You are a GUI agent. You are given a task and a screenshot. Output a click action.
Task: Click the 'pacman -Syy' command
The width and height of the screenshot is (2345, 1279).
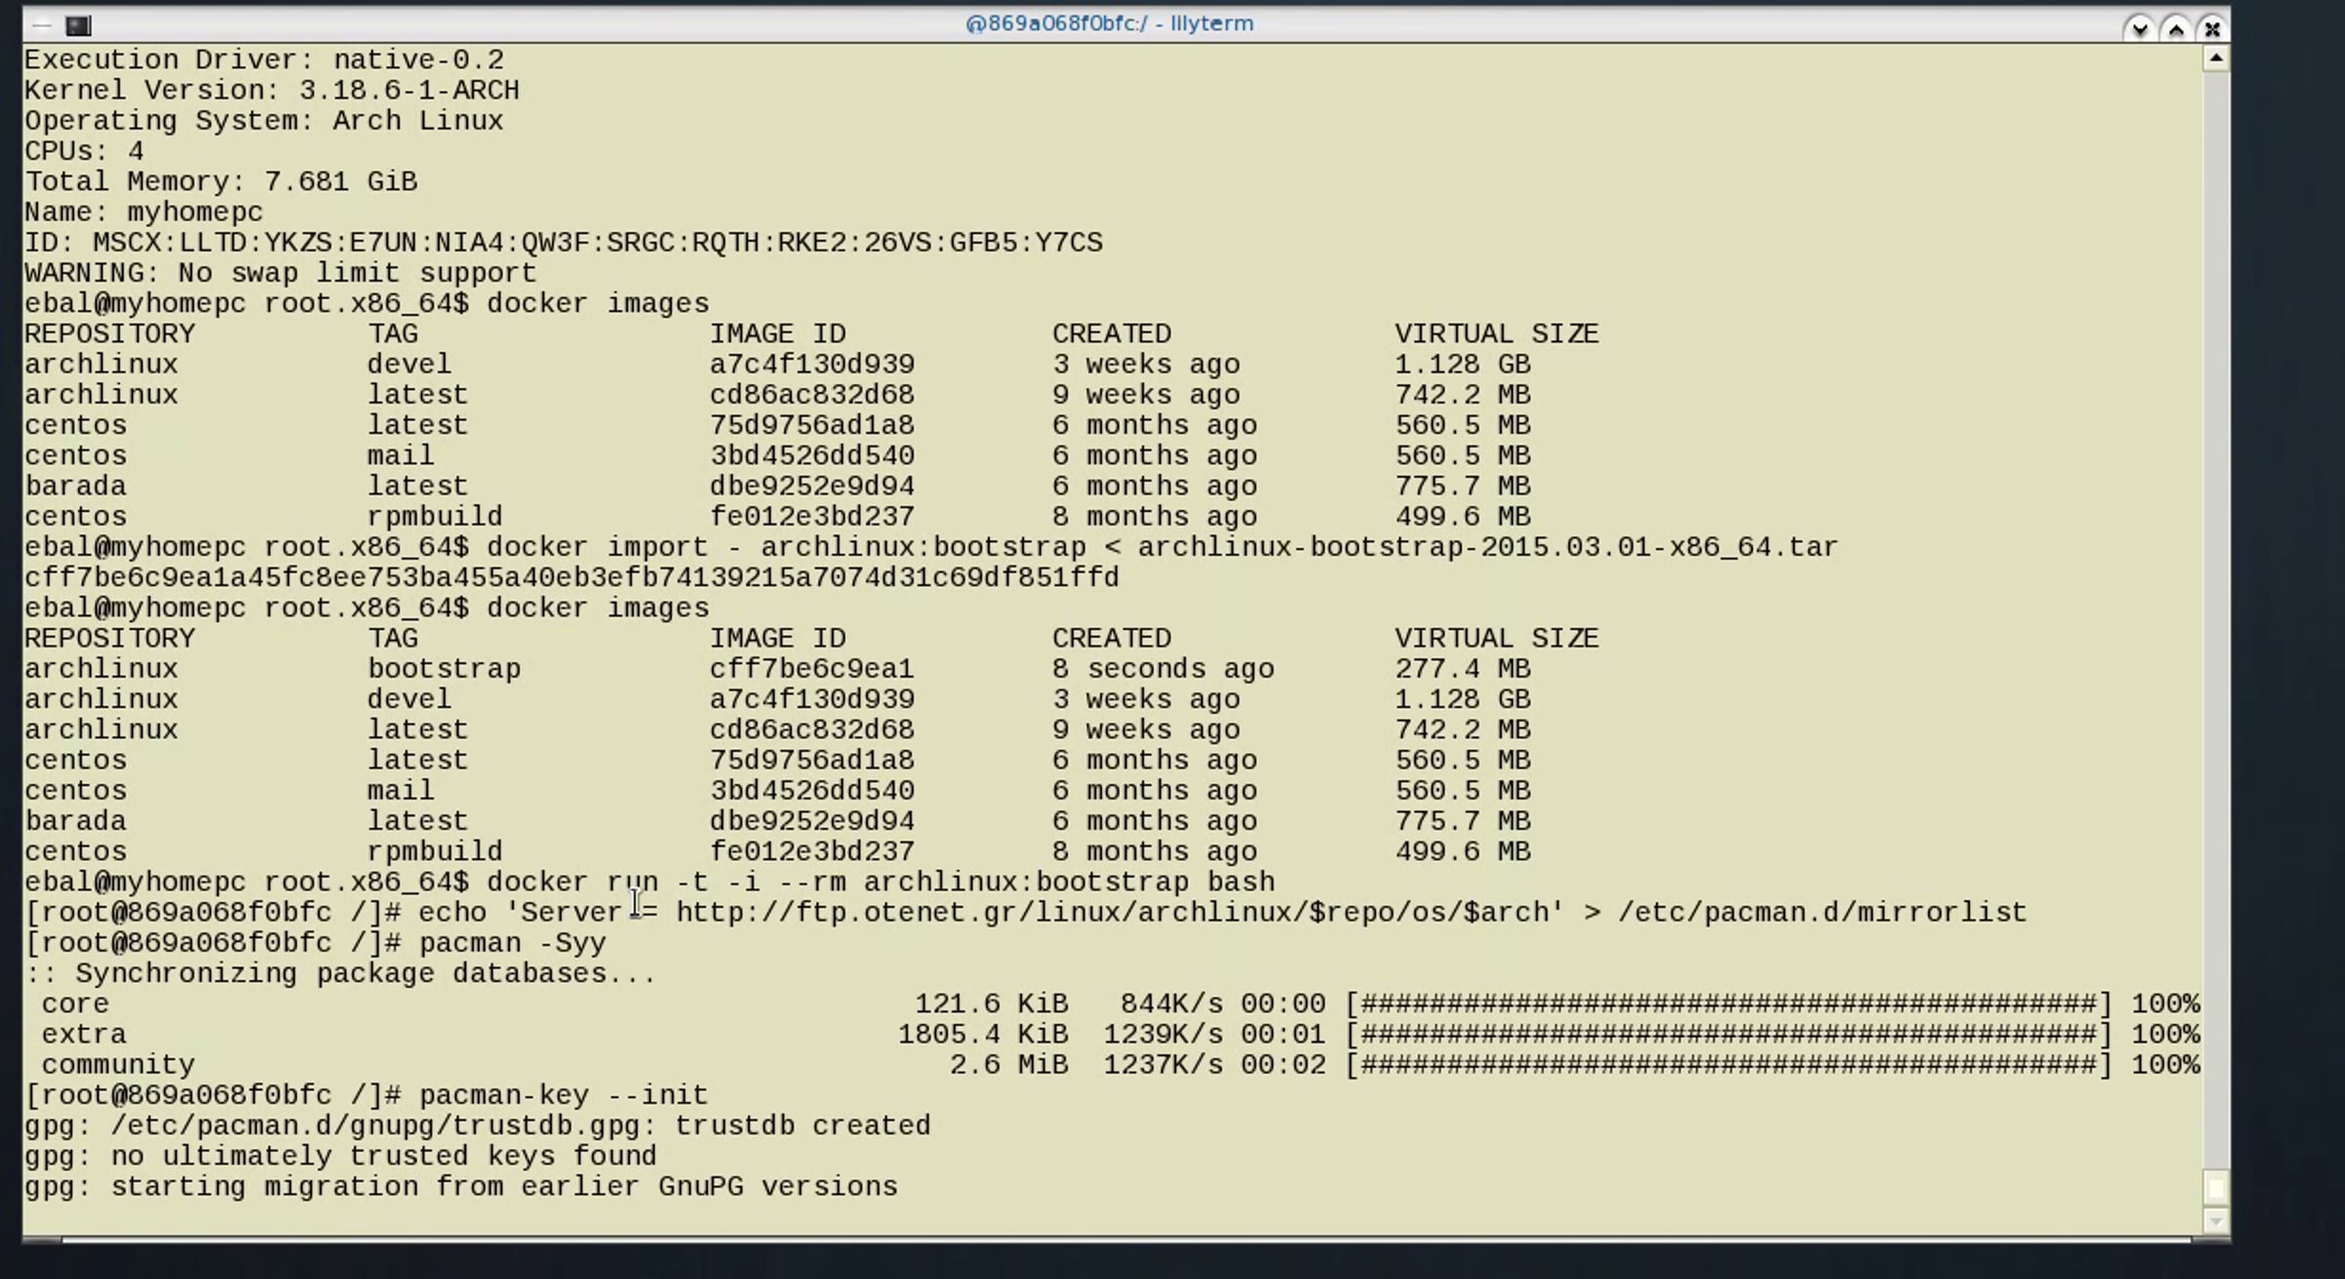pyautogui.click(x=512, y=943)
